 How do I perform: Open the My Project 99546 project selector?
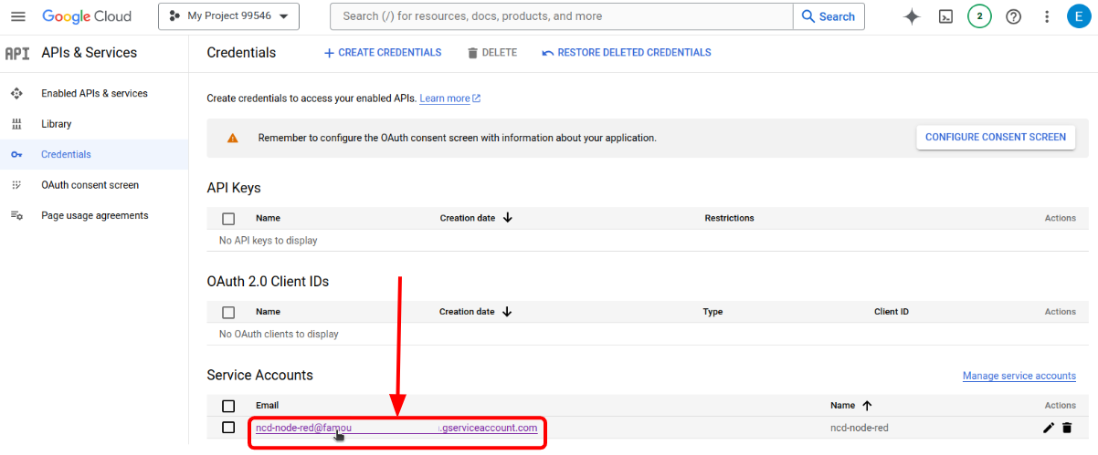coord(228,16)
